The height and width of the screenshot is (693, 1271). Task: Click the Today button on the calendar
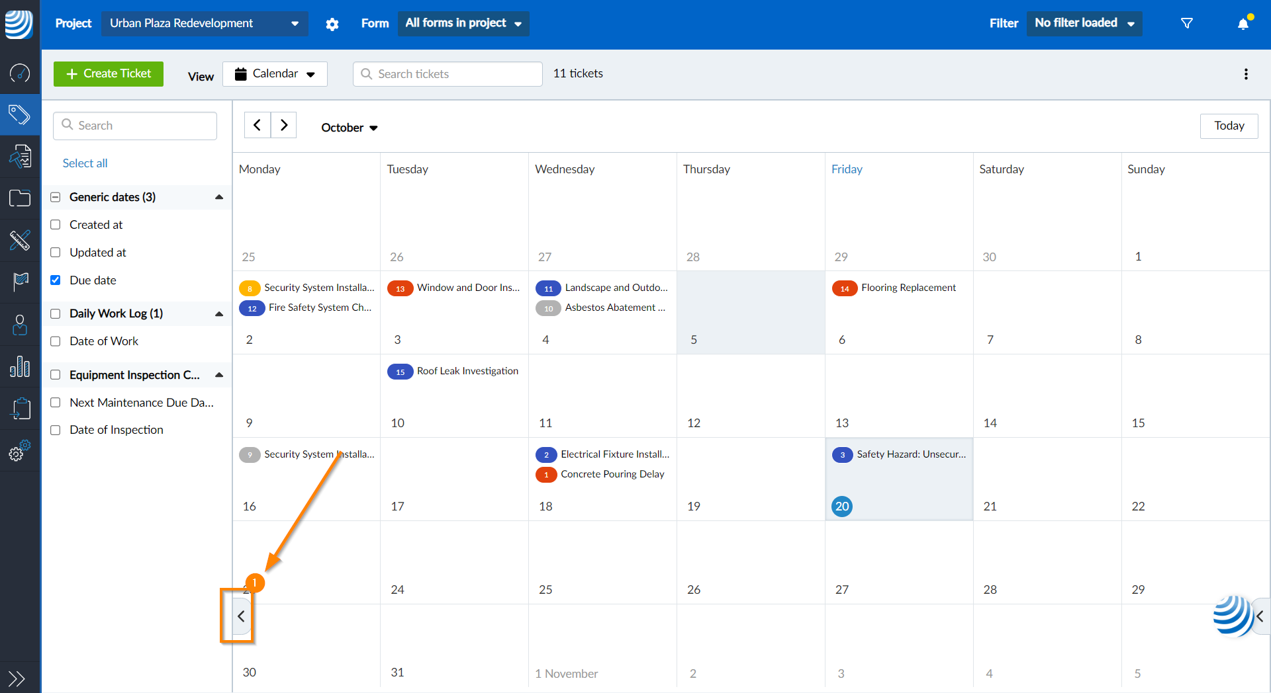pos(1229,126)
